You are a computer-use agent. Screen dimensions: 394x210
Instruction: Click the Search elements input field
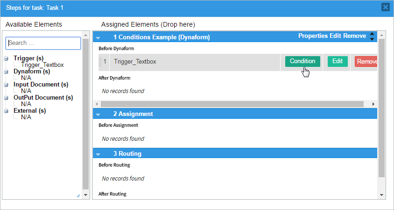click(x=43, y=43)
